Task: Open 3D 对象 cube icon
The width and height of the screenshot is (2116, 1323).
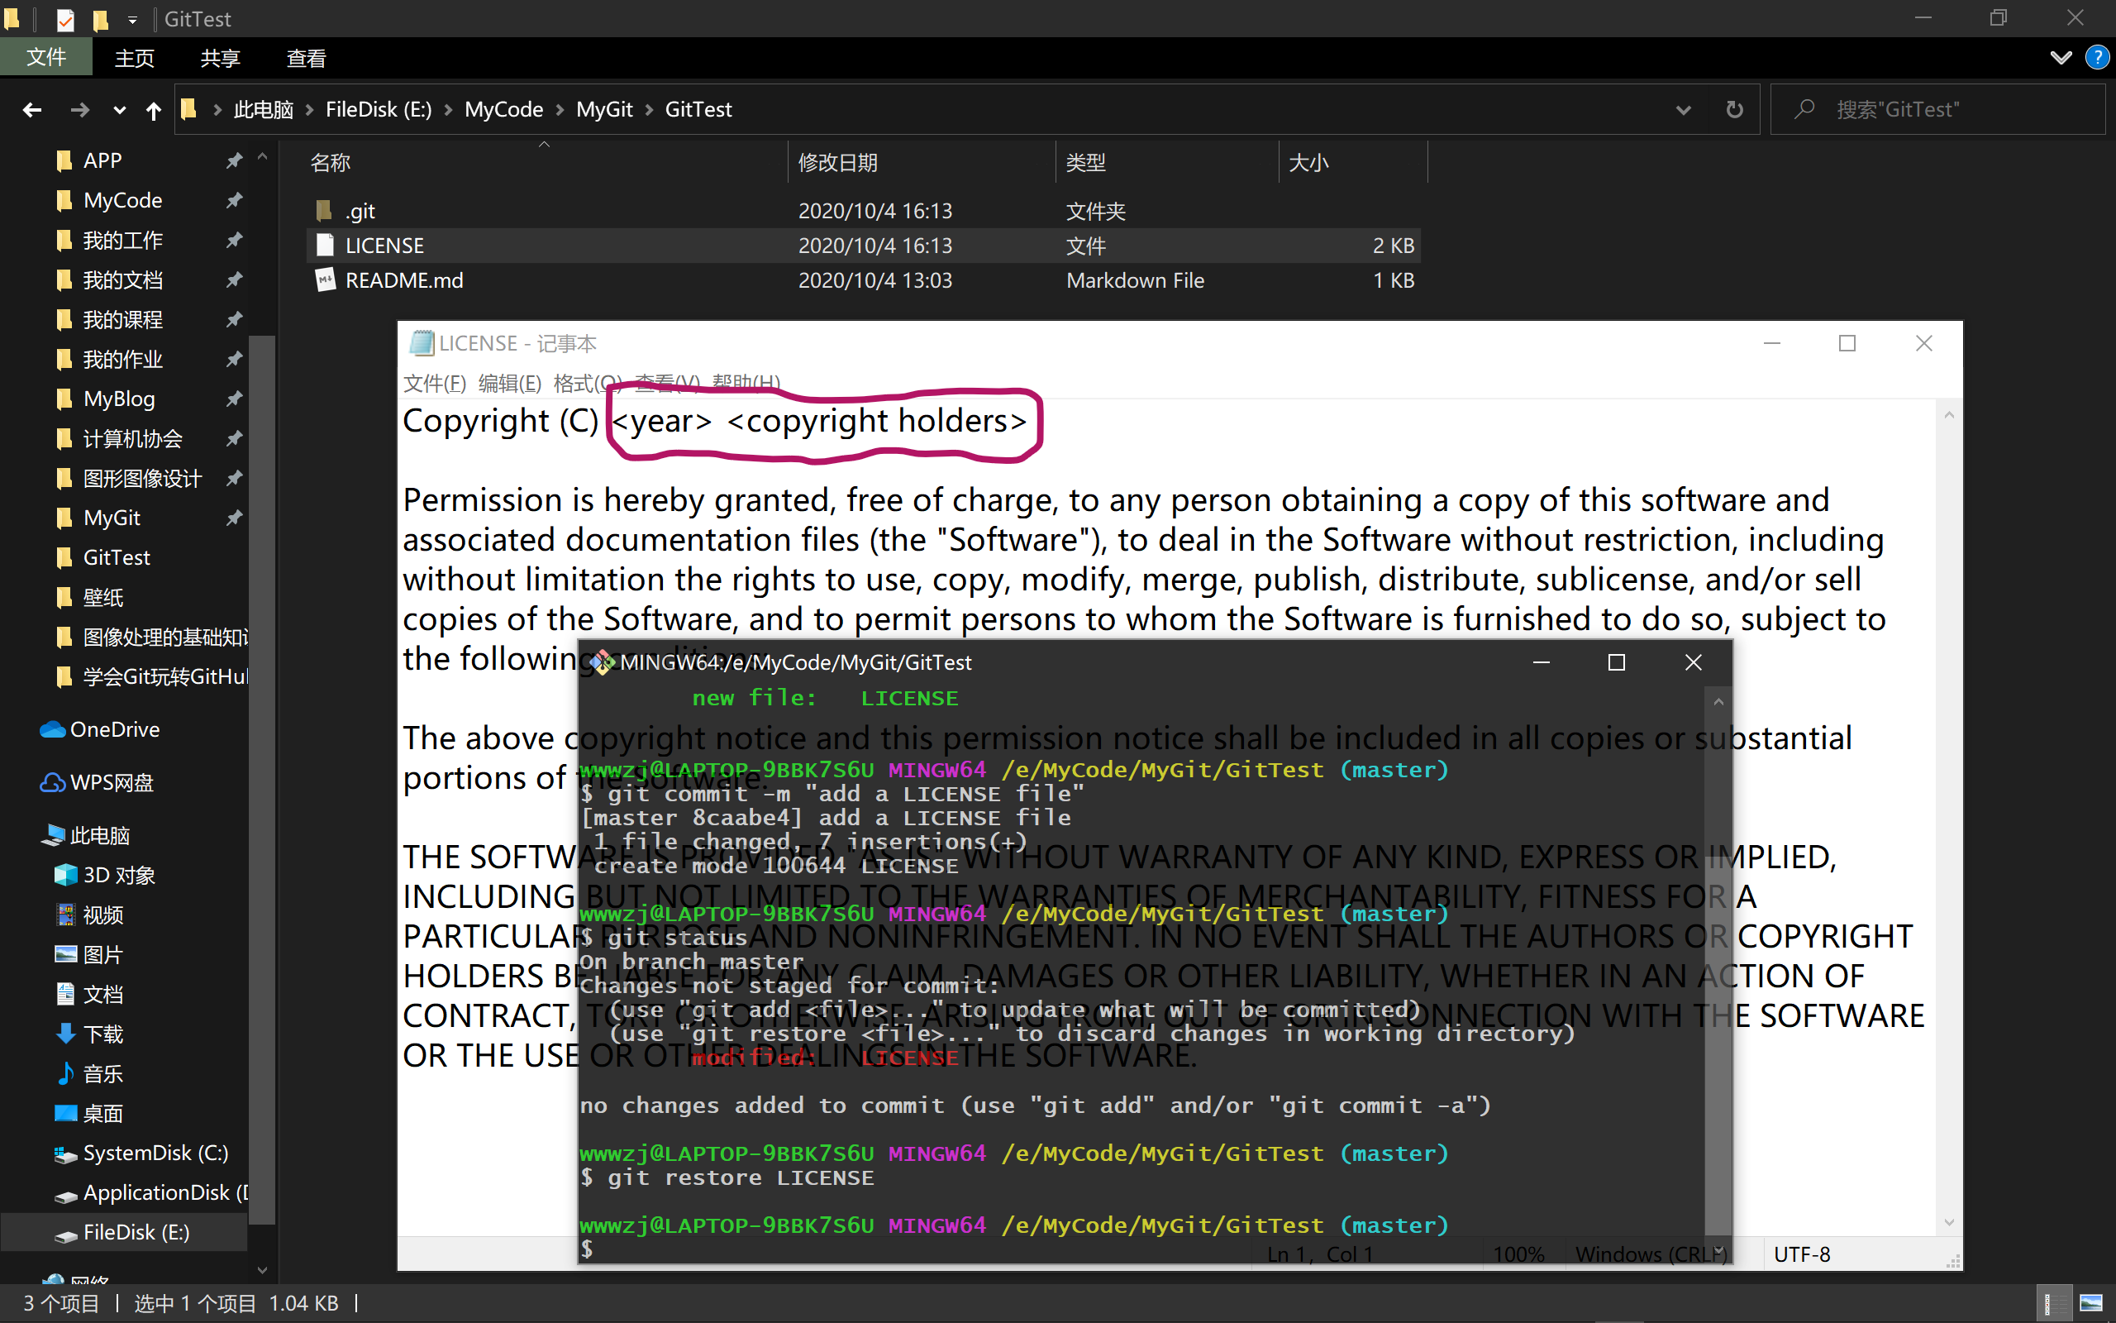Action: point(65,875)
